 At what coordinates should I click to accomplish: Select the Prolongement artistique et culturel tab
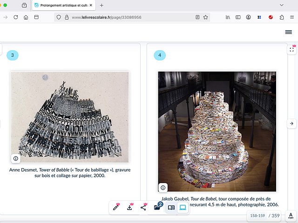(64, 5)
